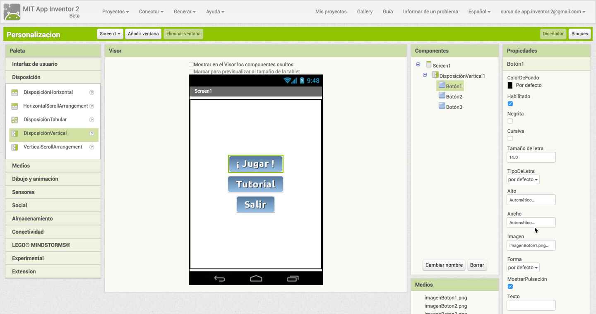Toggle showing hidden components in Visor
The height and width of the screenshot is (314, 596).
click(x=191, y=65)
